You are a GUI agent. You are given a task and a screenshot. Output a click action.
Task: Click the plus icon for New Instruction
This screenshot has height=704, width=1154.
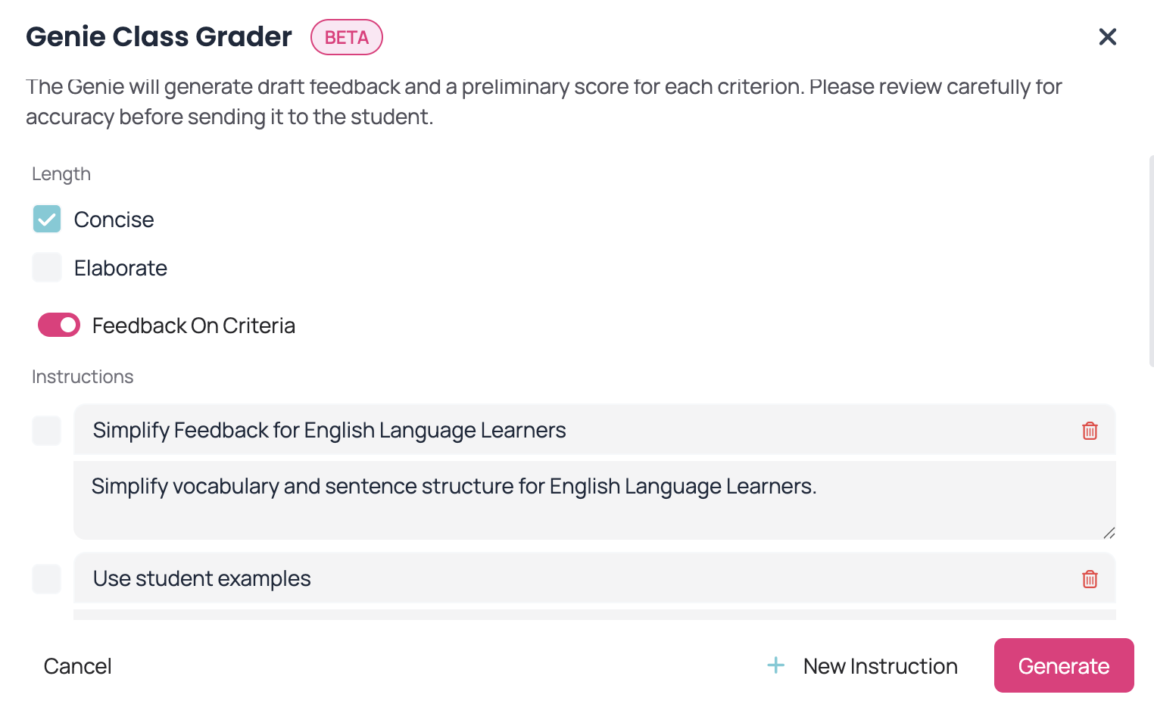776,665
